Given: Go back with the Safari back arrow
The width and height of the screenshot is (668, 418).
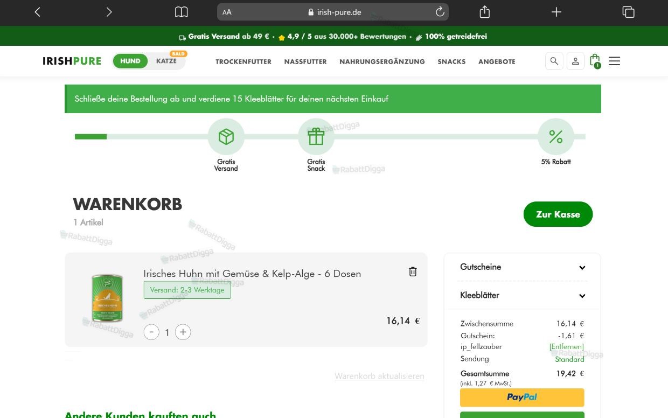Looking at the screenshot, I should 37,12.
